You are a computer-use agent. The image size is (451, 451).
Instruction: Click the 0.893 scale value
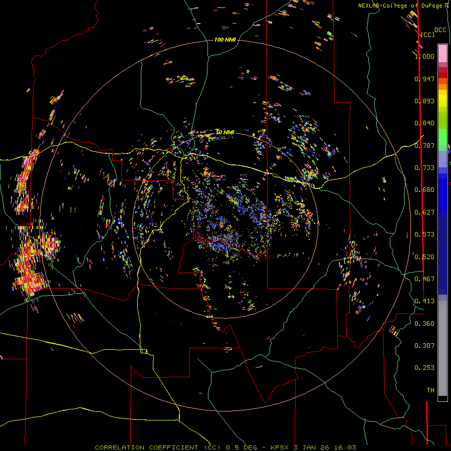[424, 101]
